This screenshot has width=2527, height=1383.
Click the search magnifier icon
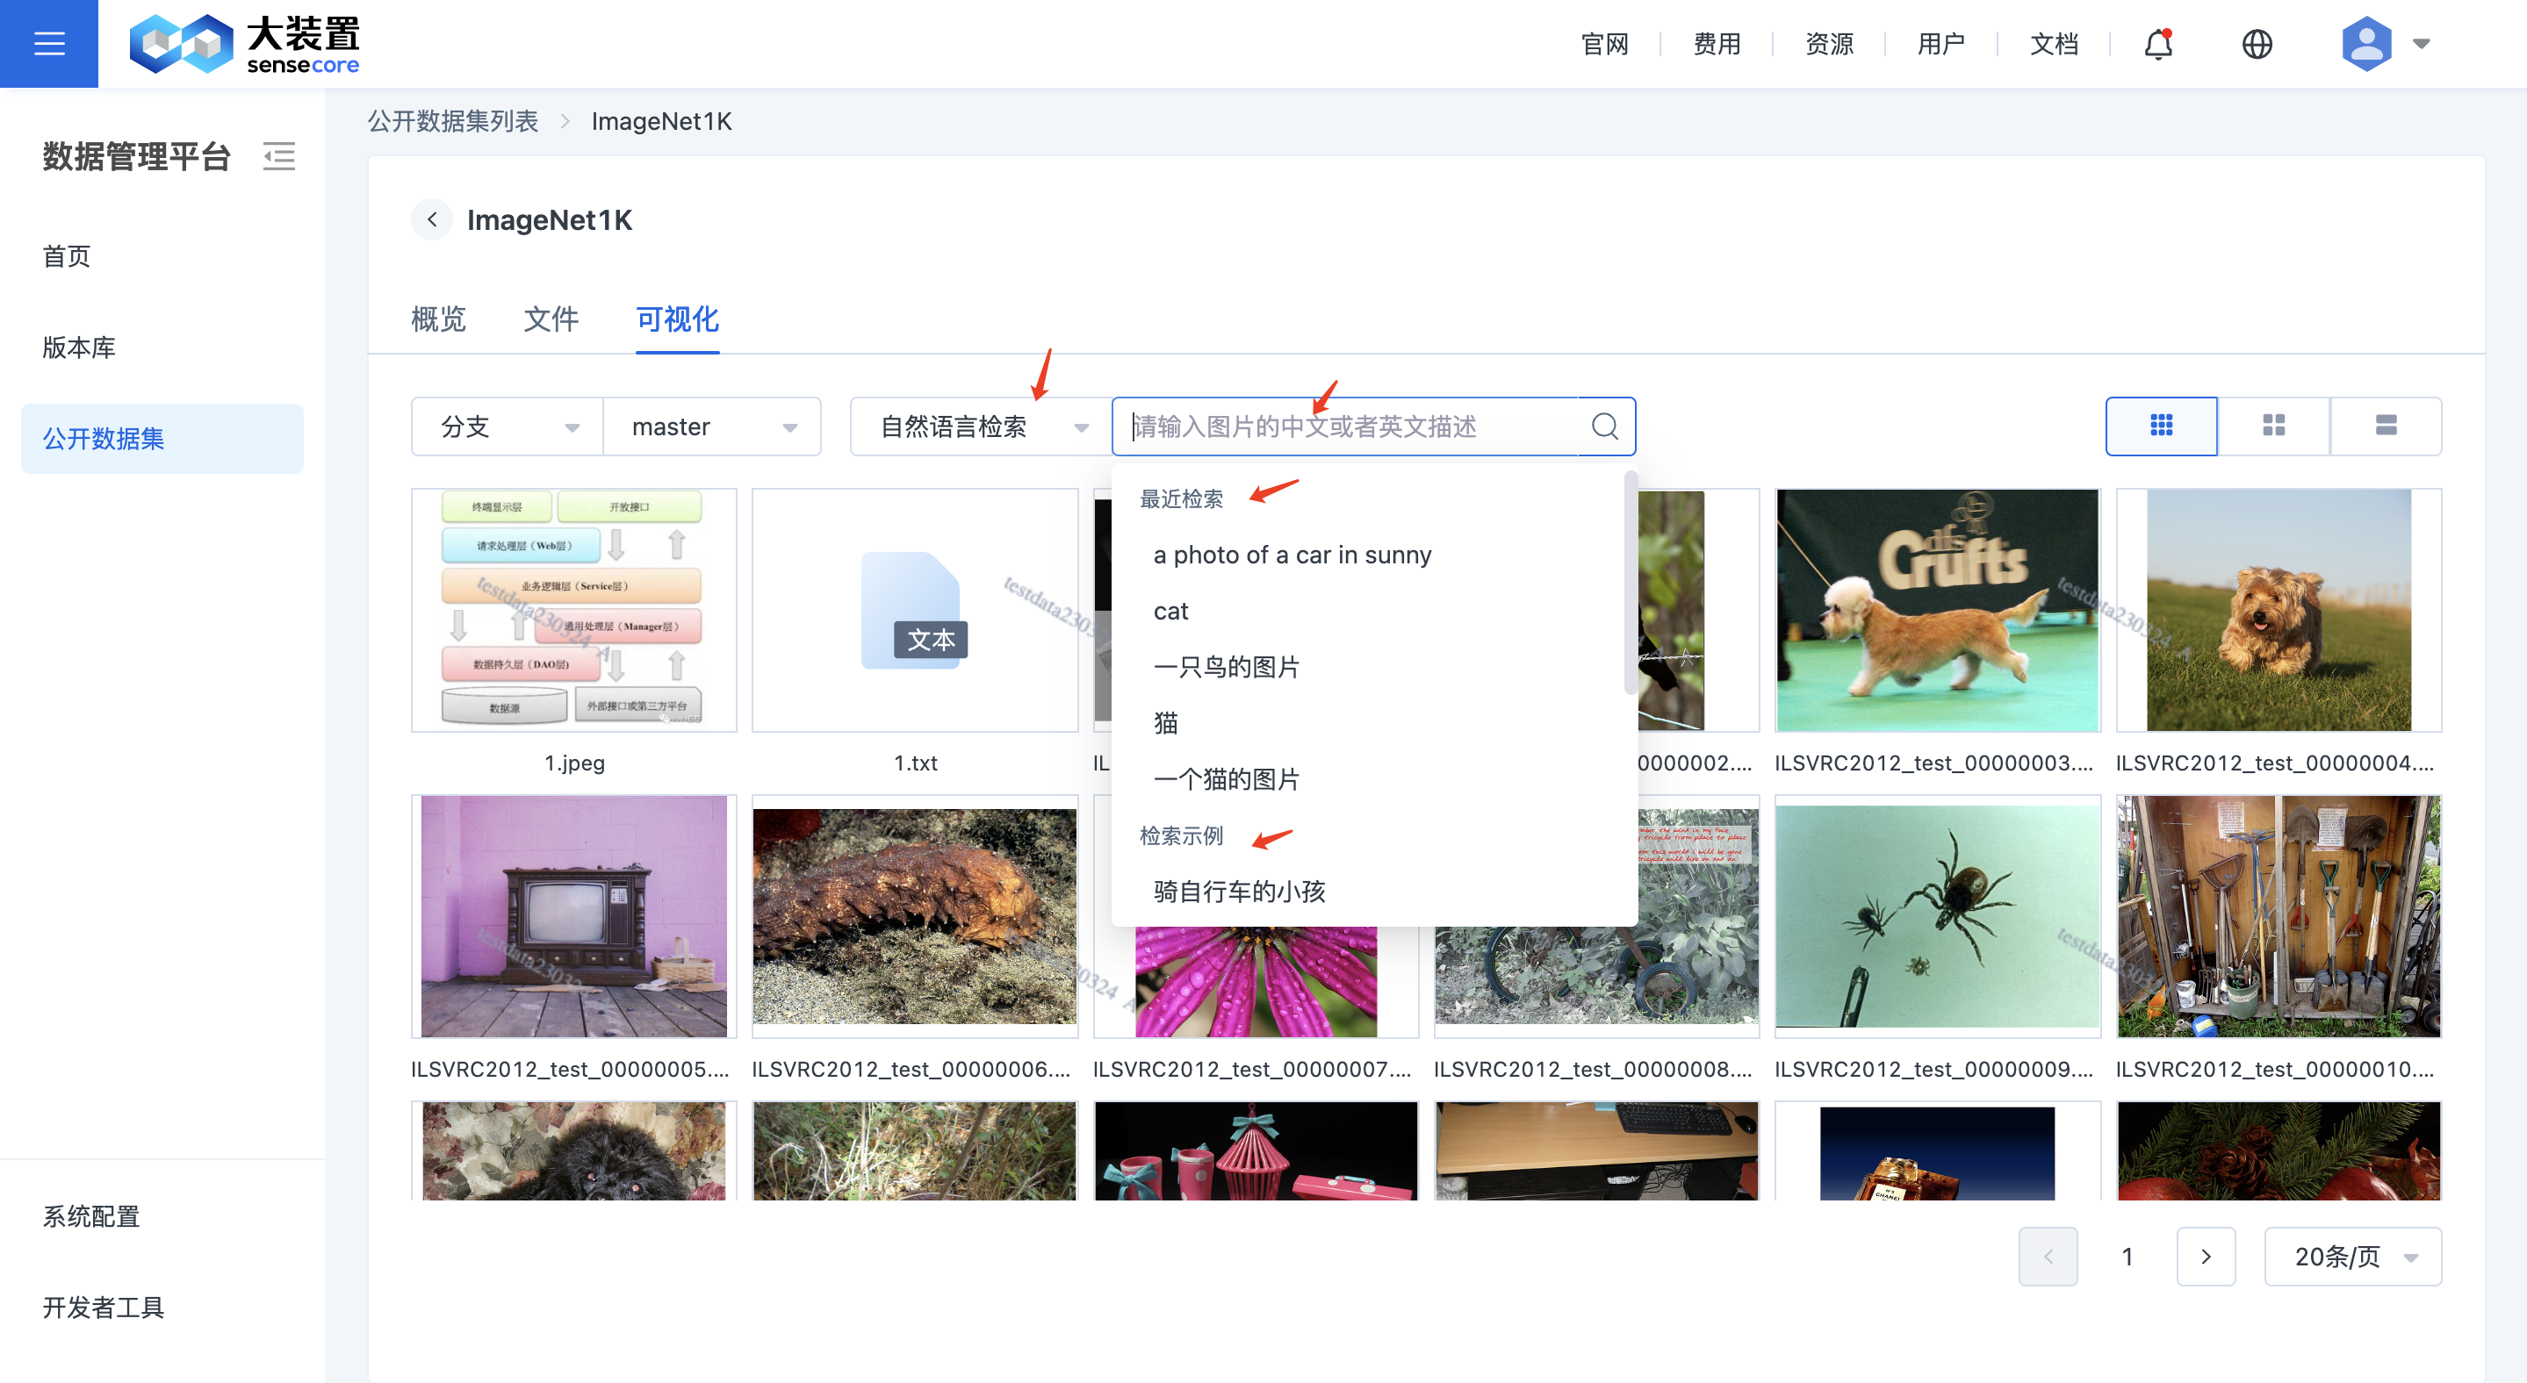coord(1604,426)
